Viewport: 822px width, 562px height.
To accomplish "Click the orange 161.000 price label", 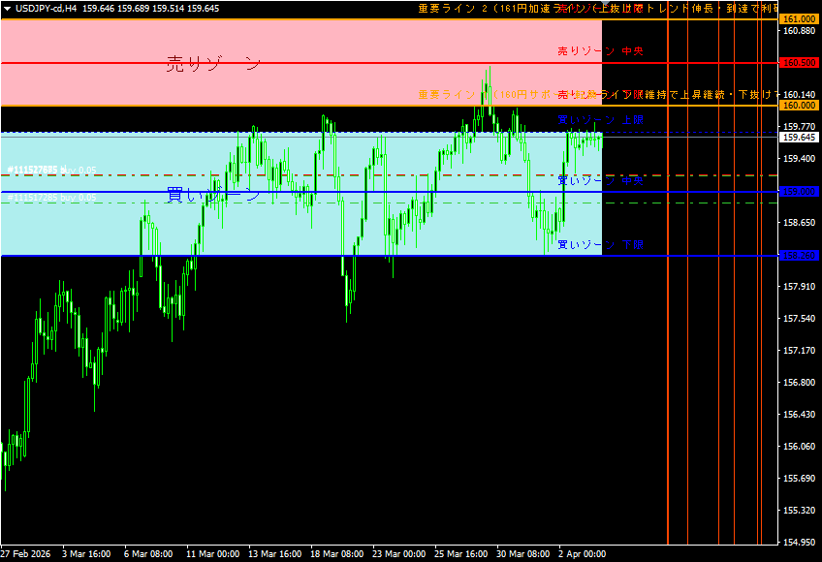I will 799,19.
